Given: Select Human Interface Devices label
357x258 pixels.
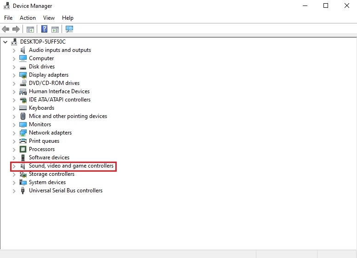Looking at the screenshot, I should tap(59, 91).
